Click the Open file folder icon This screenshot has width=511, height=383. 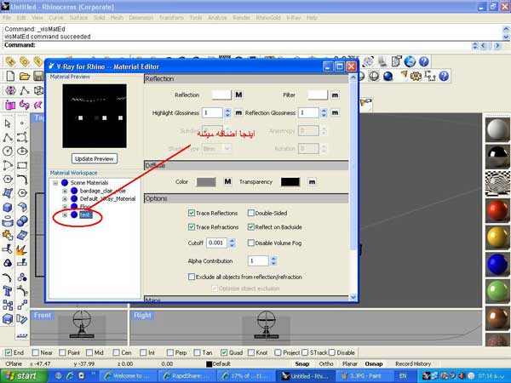25,77
